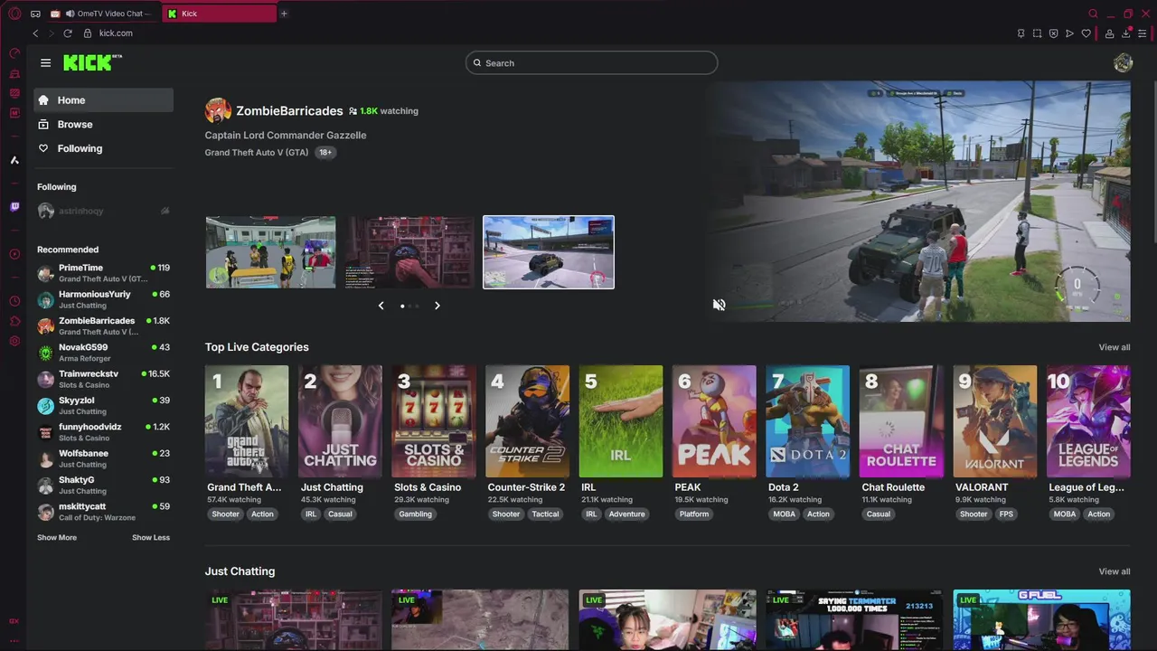This screenshot has width=1157, height=651.
Task: Go to next featured stream with right arrow
Action: pyautogui.click(x=437, y=306)
